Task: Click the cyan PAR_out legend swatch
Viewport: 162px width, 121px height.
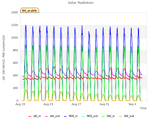Action: 83,116
